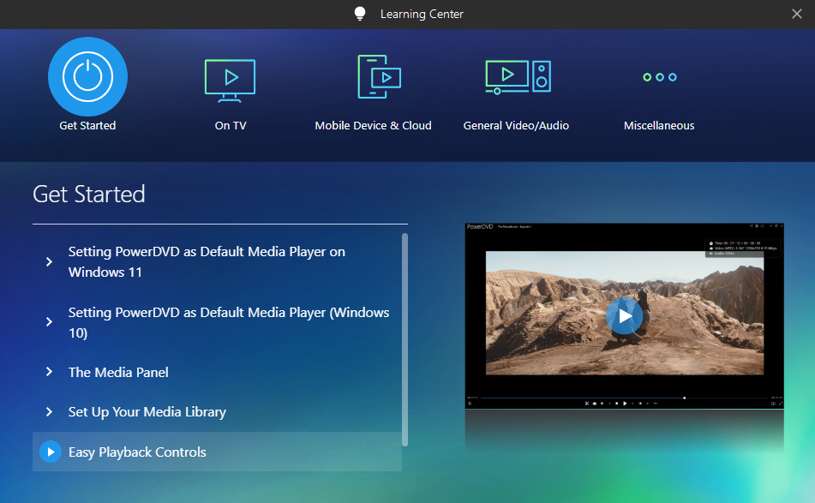Open Setting PowerDVD as Default on Windows 11

(x=207, y=261)
